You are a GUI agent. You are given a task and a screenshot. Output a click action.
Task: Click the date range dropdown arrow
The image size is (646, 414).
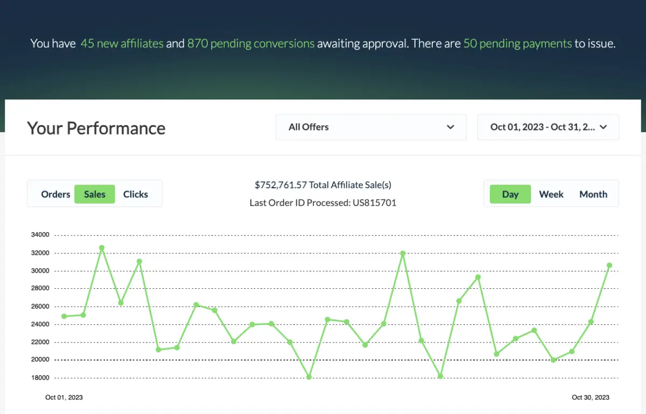[603, 127]
